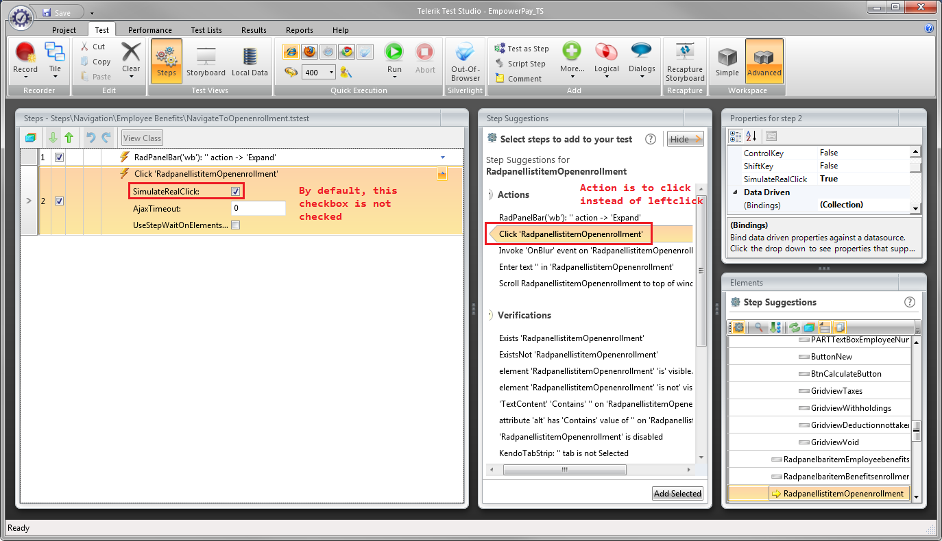The image size is (942, 541).
Task: Open the Storyboard view
Action: click(206, 62)
